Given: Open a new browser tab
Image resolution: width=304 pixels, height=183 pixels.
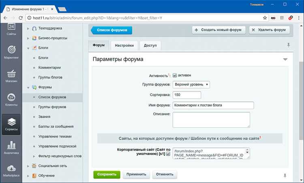Looking at the screenshot, I should point(62,9).
